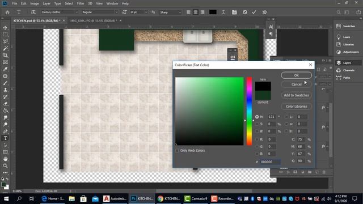Select the Horizontal Type tool
This screenshot has height=204, width=363.
(5, 138)
